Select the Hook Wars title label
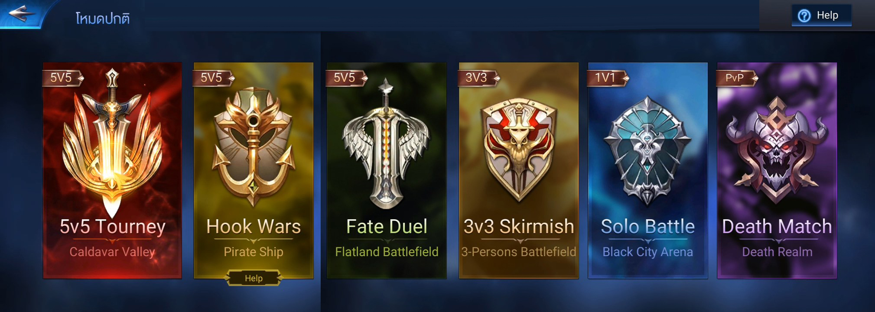875x312 pixels. click(x=254, y=227)
